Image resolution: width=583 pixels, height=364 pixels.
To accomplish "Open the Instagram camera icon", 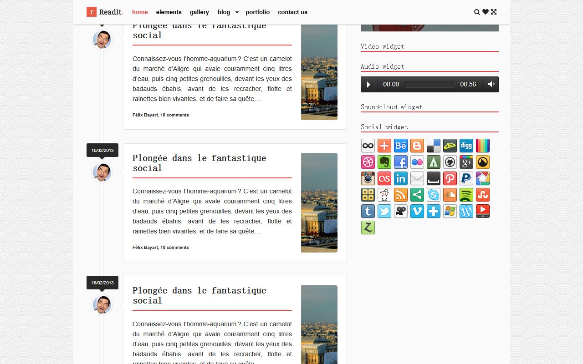I will pos(368,178).
